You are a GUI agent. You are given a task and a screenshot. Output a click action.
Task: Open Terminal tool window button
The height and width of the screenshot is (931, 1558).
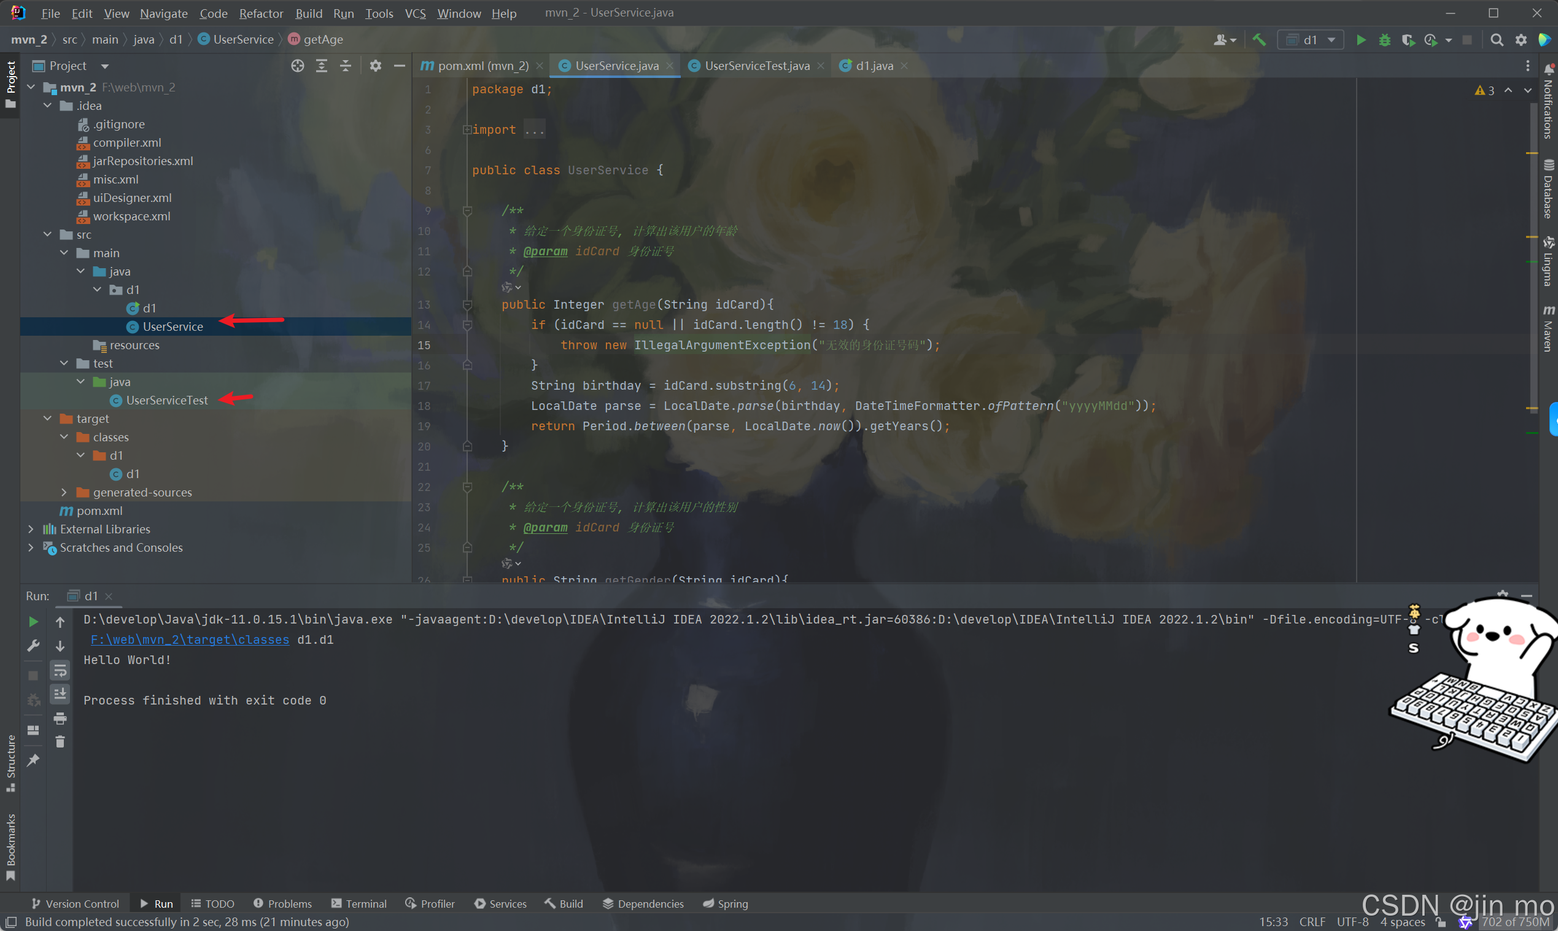(359, 904)
